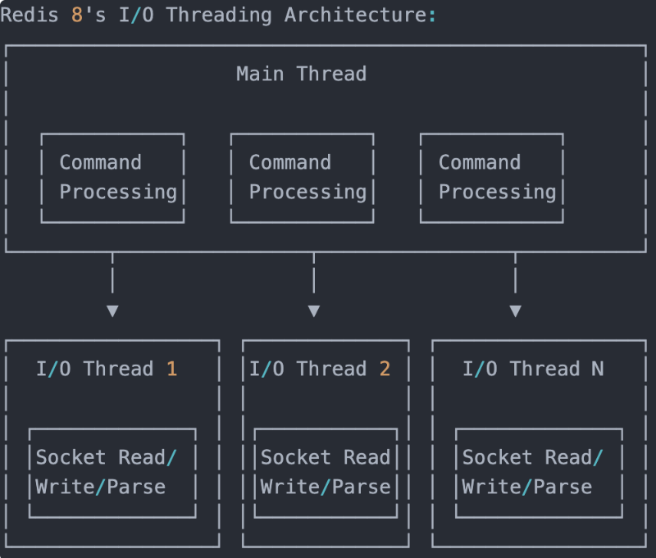Click the 'I/O Thread N' label
The height and width of the screenshot is (558, 656).
pos(533,369)
